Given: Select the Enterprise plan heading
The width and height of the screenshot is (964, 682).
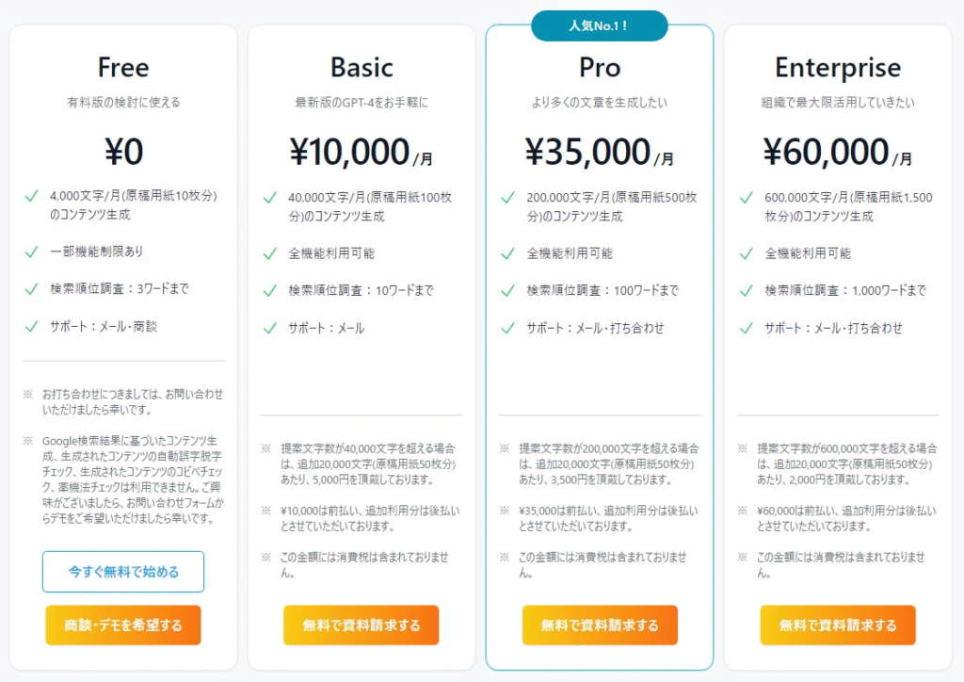Looking at the screenshot, I should [837, 68].
